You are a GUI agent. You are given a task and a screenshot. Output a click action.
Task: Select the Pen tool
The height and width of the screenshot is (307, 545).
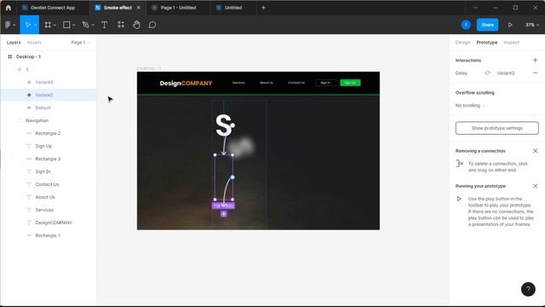pyautogui.click(x=85, y=25)
